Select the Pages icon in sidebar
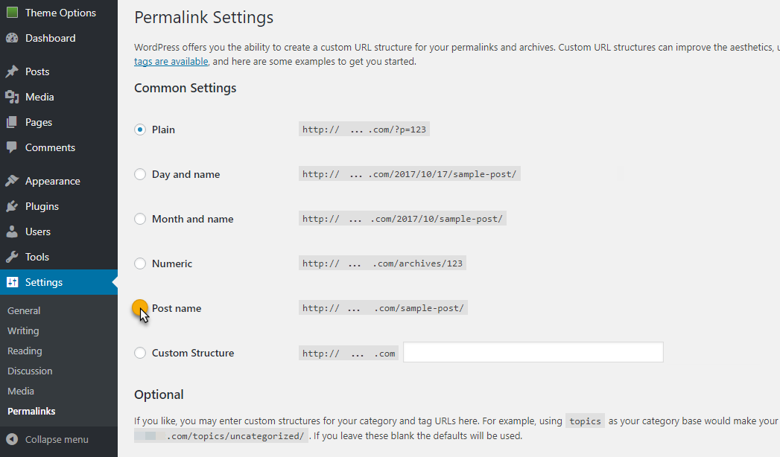Screen dimensions: 780x457 13,122
